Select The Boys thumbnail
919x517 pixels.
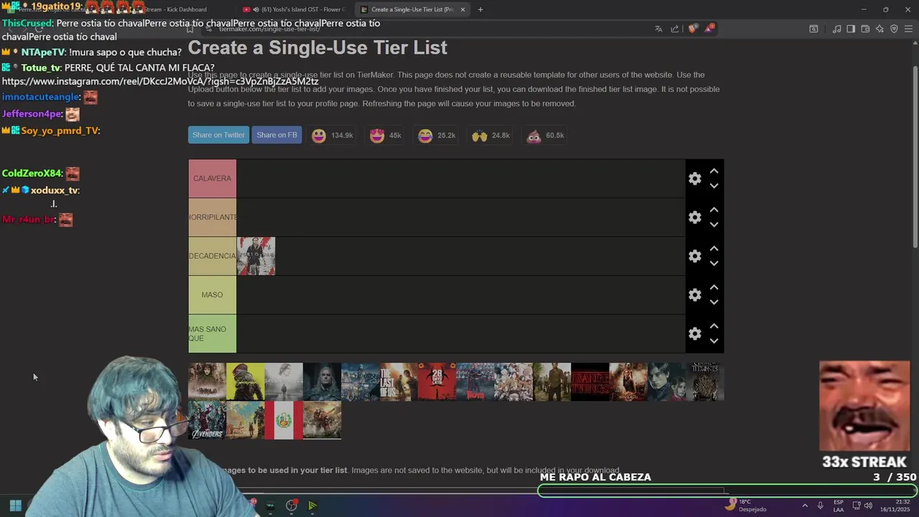click(x=475, y=381)
